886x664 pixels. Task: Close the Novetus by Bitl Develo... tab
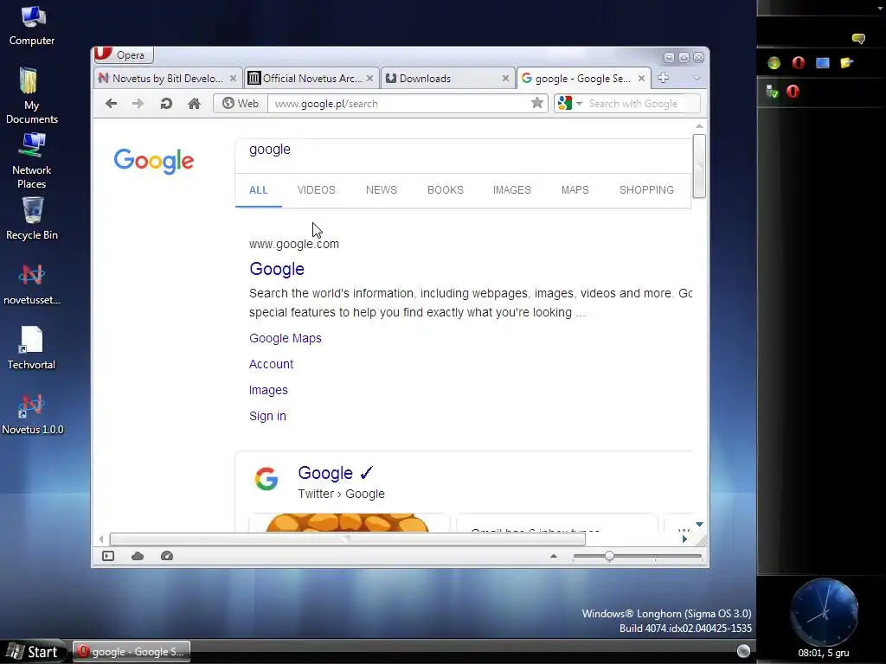(x=233, y=79)
